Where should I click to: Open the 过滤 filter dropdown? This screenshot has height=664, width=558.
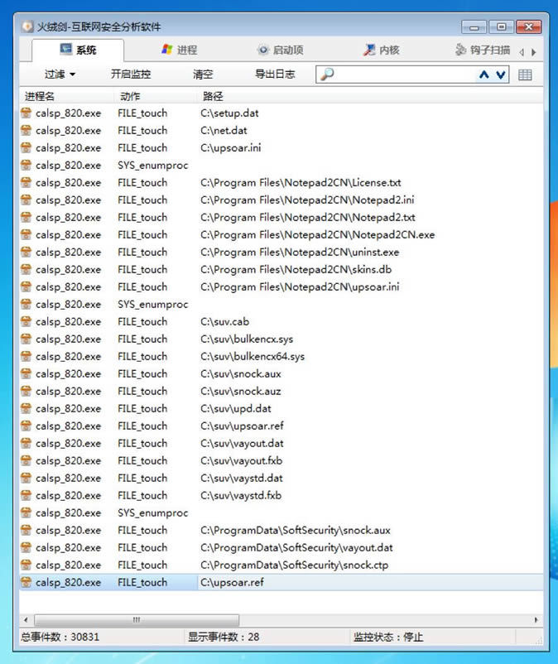(x=60, y=75)
